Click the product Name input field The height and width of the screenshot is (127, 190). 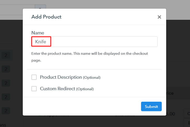click(94, 42)
